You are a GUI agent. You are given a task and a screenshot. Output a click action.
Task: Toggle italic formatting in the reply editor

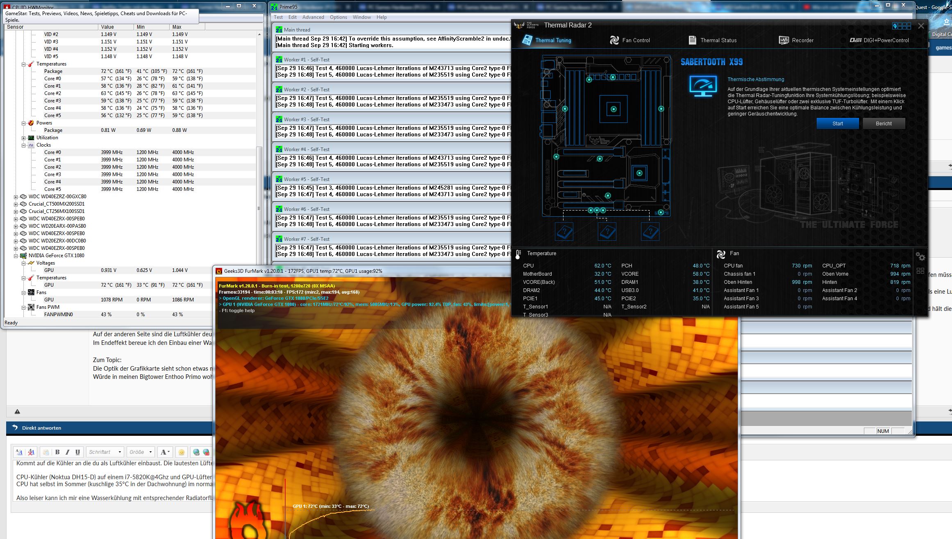(68, 452)
